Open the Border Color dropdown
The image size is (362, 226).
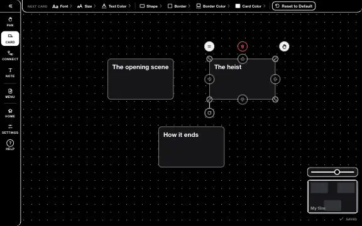click(213, 6)
